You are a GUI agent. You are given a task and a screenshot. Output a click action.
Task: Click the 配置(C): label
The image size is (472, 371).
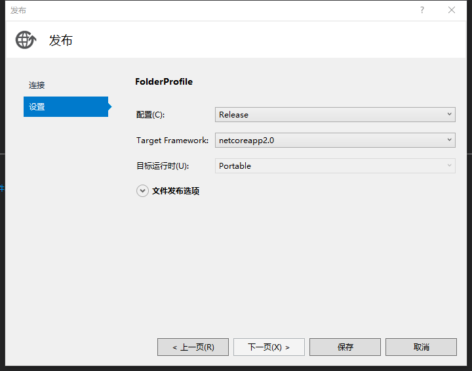[x=150, y=115]
